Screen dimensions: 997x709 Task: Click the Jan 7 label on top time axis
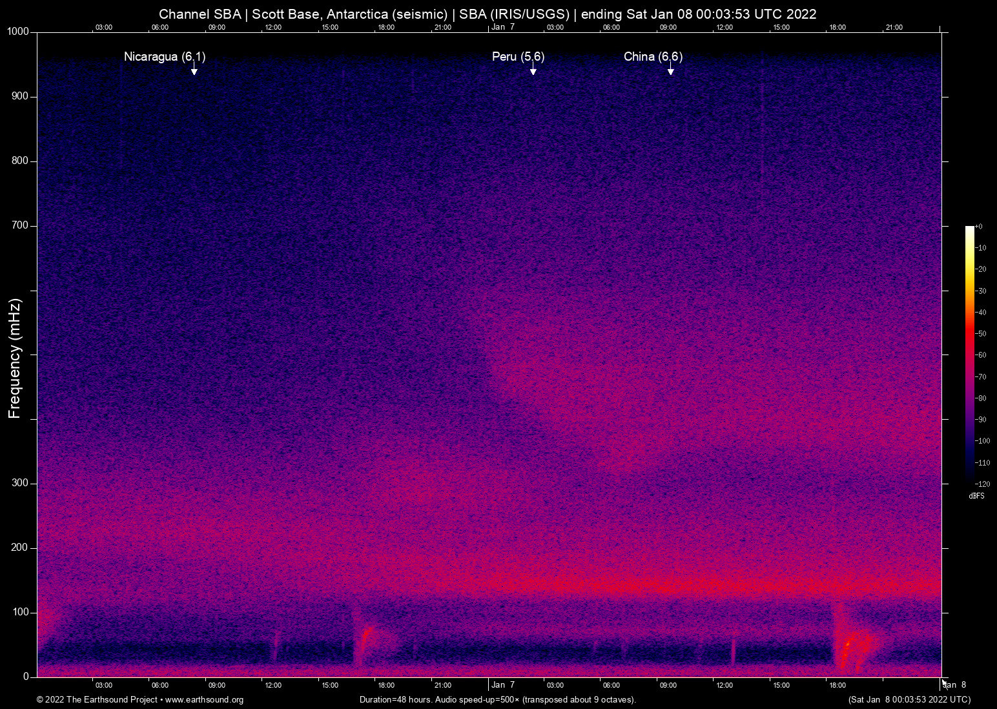tap(502, 27)
